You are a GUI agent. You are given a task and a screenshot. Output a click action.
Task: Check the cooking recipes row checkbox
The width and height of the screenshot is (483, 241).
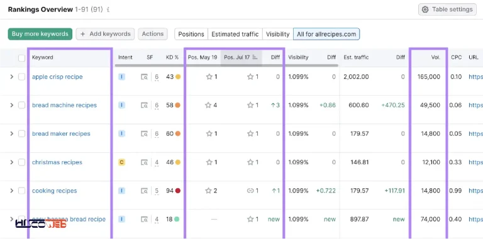coord(21,191)
